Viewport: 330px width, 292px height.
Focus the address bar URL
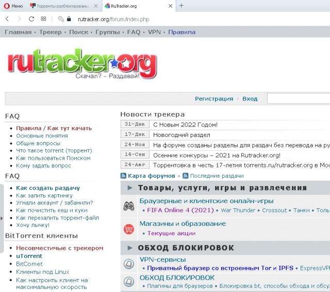tap(113, 20)
